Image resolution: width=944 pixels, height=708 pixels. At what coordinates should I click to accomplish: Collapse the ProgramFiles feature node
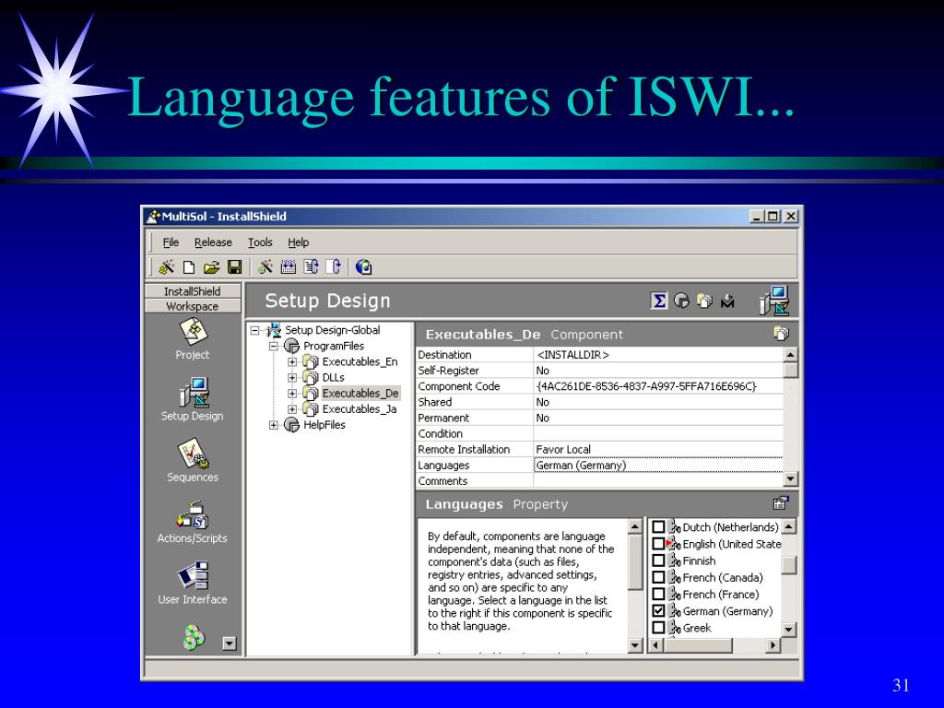(x=273, y=346)
